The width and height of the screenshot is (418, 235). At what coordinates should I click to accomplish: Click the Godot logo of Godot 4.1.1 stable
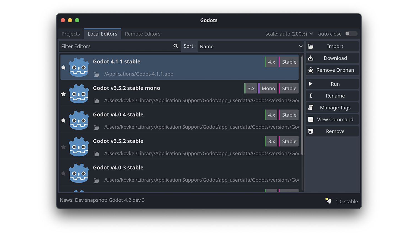pyautogui.click(x=79, y=67)
